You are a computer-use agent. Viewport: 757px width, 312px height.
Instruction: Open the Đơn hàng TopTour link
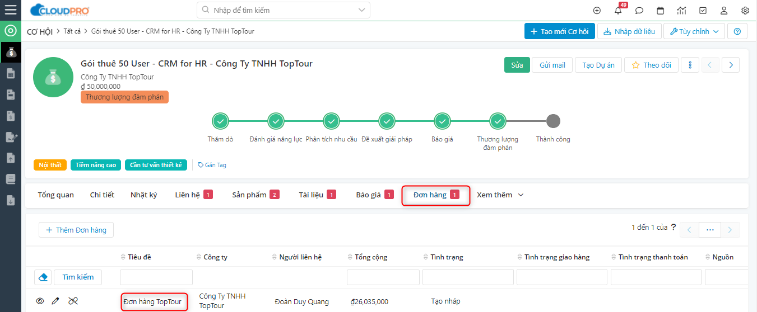click(x=152, y=302)
